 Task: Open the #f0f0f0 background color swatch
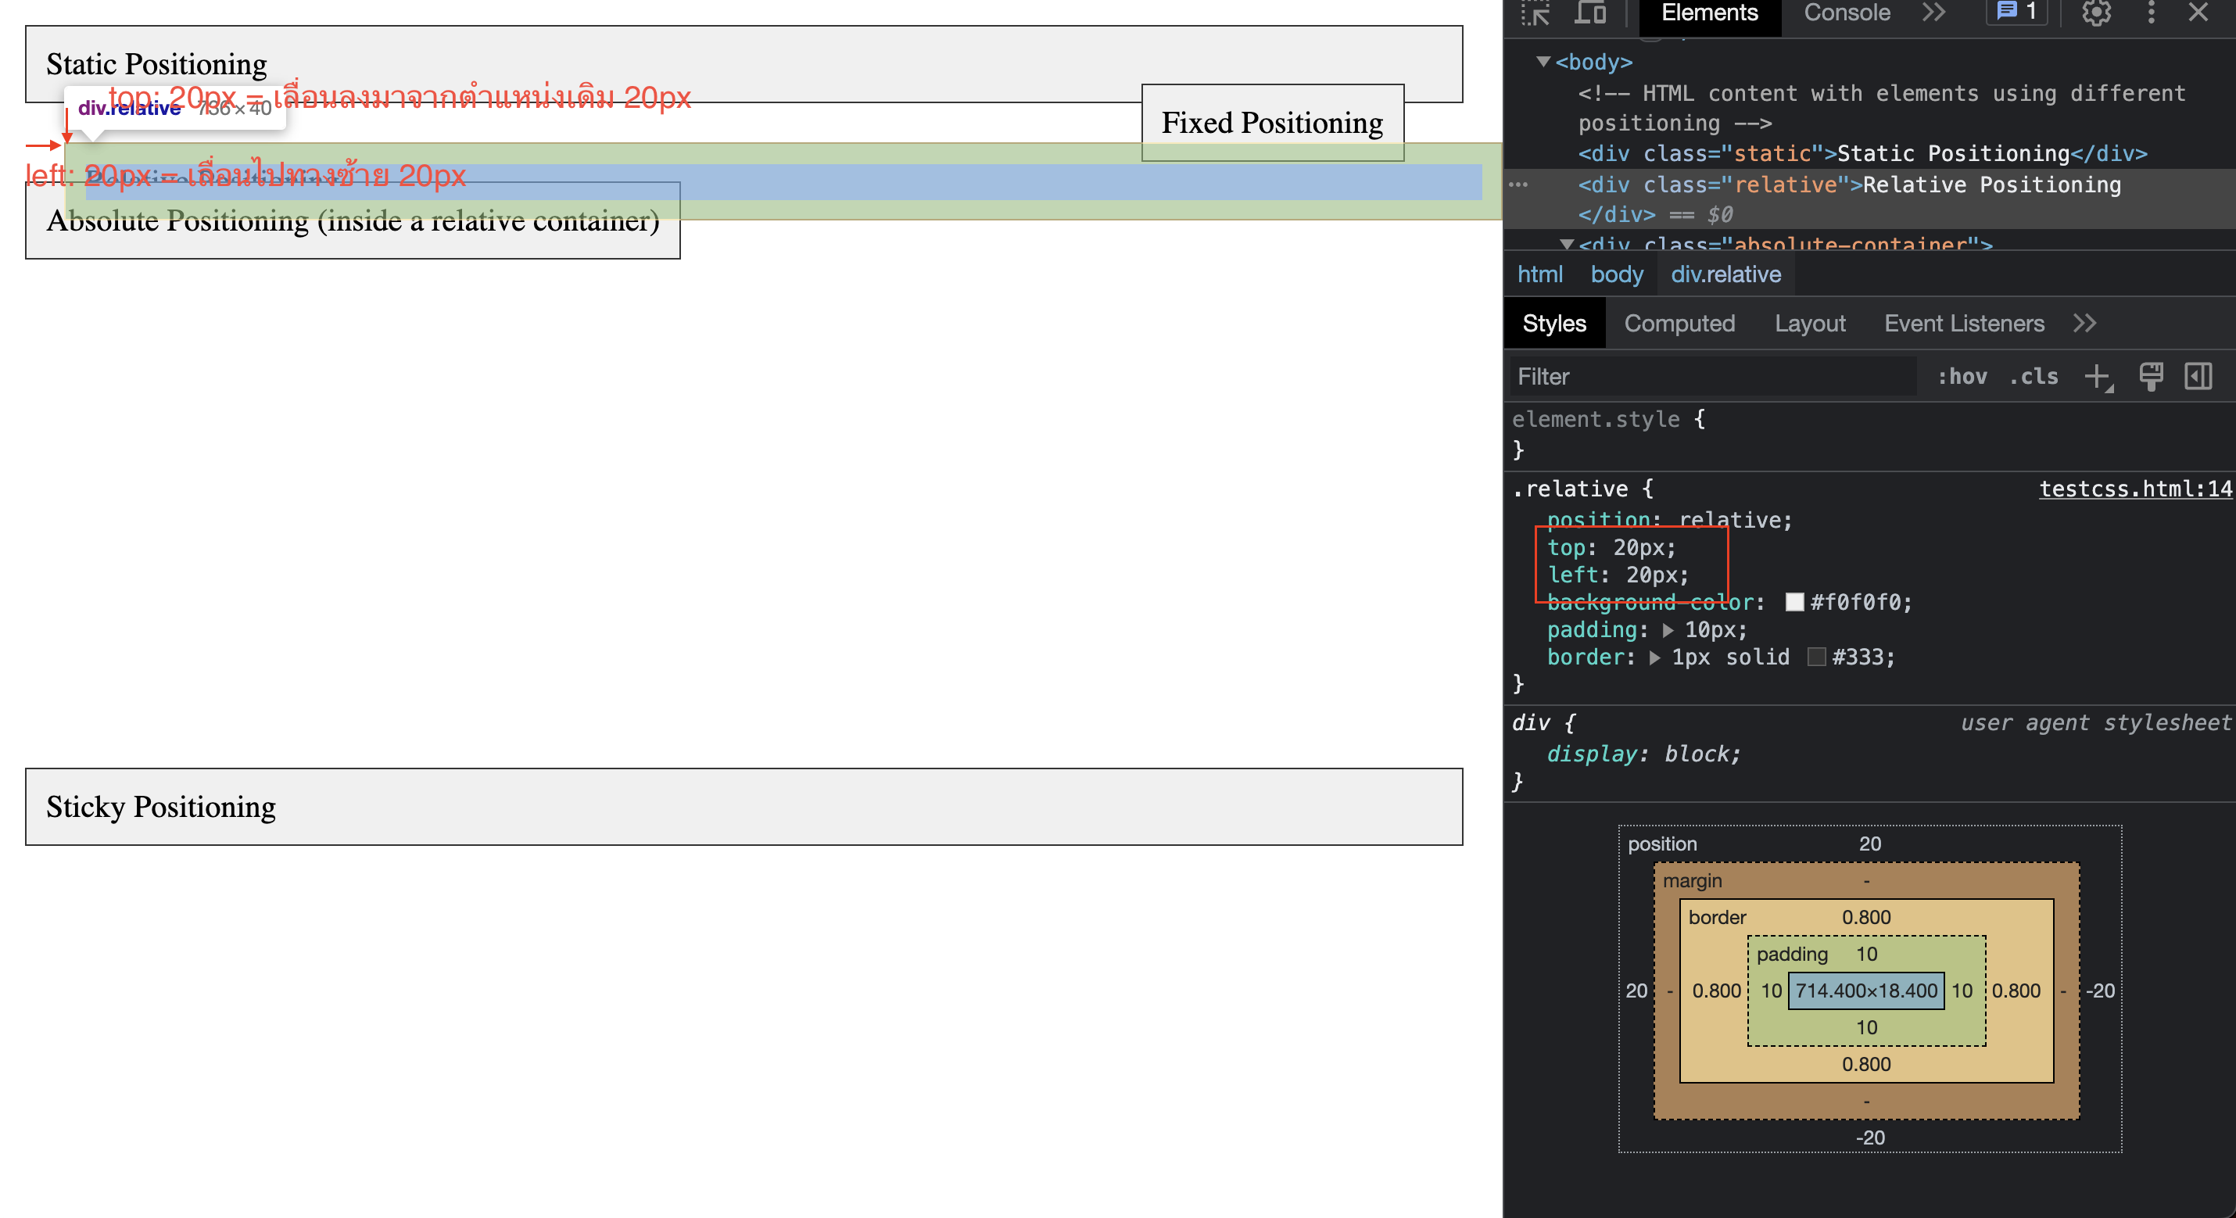pyautogui.click(x=1794, y=603)
